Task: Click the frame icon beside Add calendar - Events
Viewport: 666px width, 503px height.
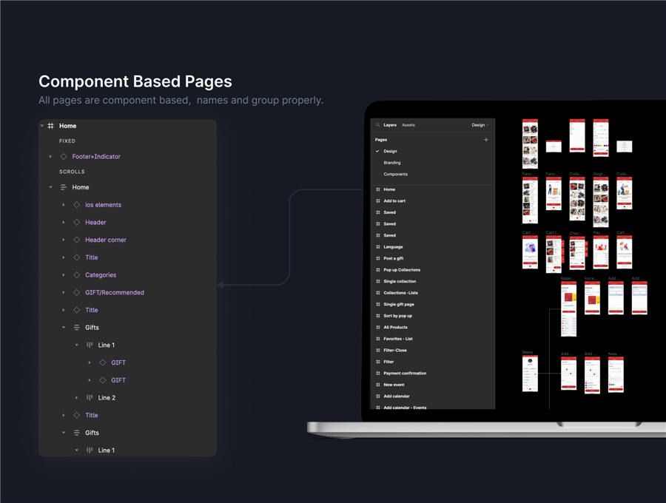Action: (x=377, y=408)
